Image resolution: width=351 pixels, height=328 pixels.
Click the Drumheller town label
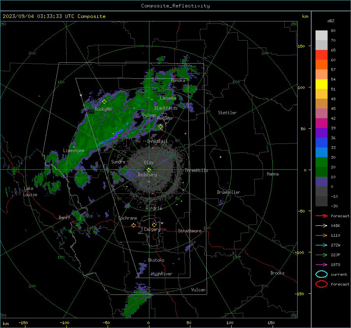coord(229,192)
